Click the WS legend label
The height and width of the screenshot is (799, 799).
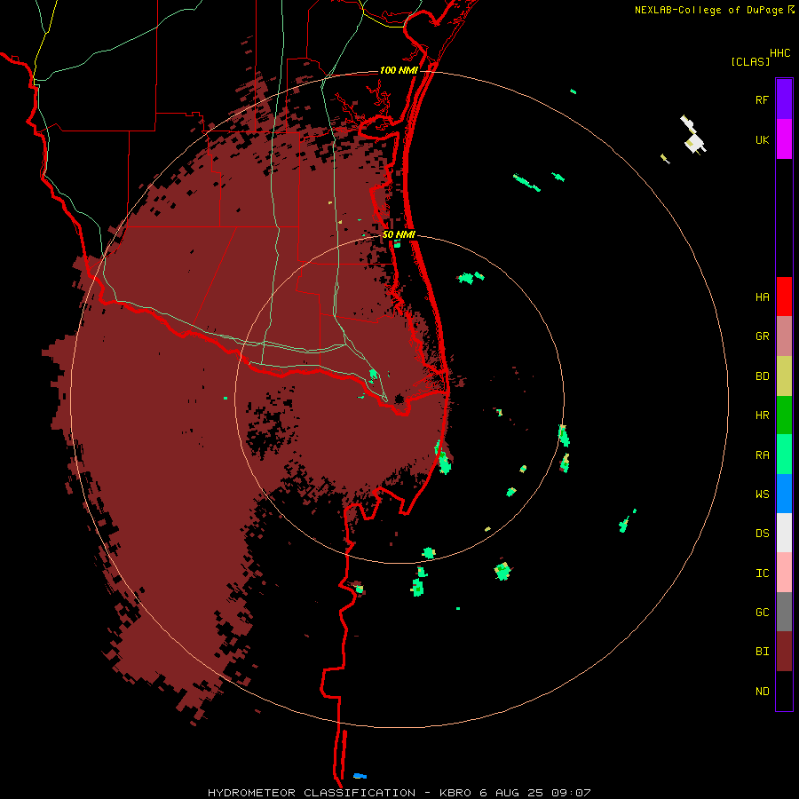(762, 494)
